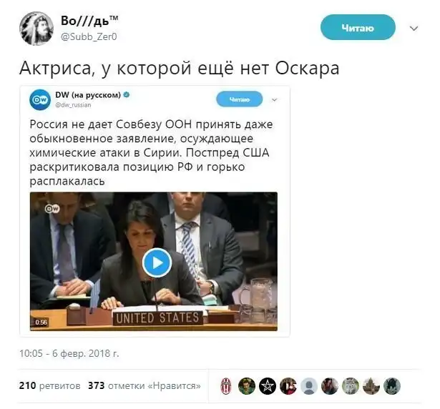Open the @Subb_Zer0 handle link
440x409 pixels.
coord(89,36)
